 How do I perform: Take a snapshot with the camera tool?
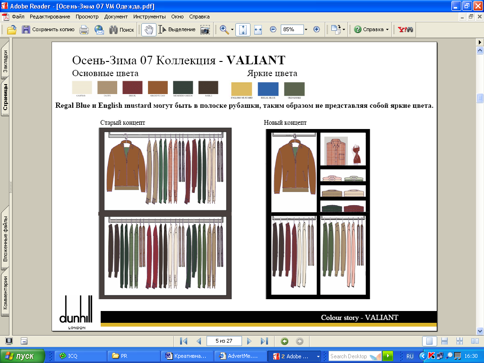[205, 30]
